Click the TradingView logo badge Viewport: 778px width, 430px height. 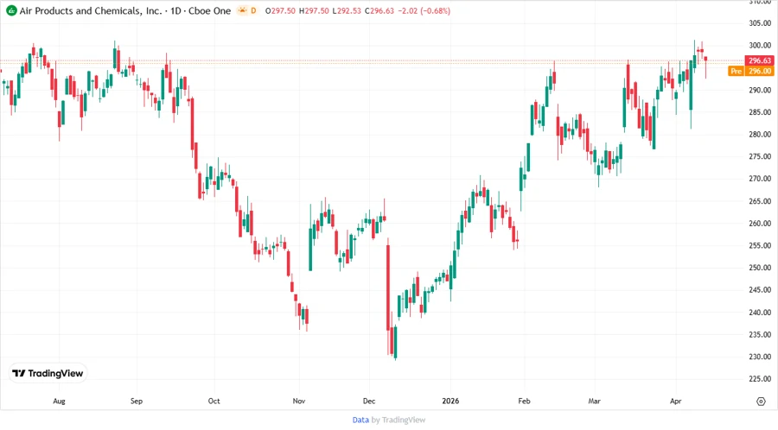point(48,373)
